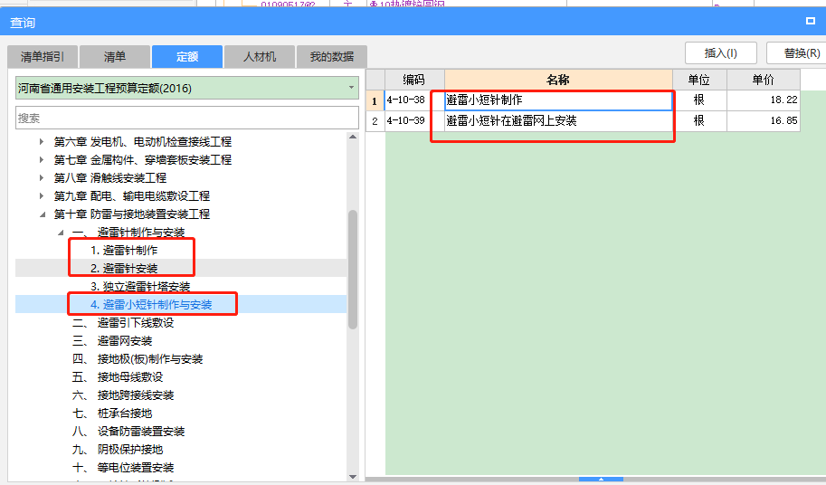This screenshot has height=485, width=826.
Task: Click the 避雷小短针在避雷网上安装 name cell
Action: point(558,121)
